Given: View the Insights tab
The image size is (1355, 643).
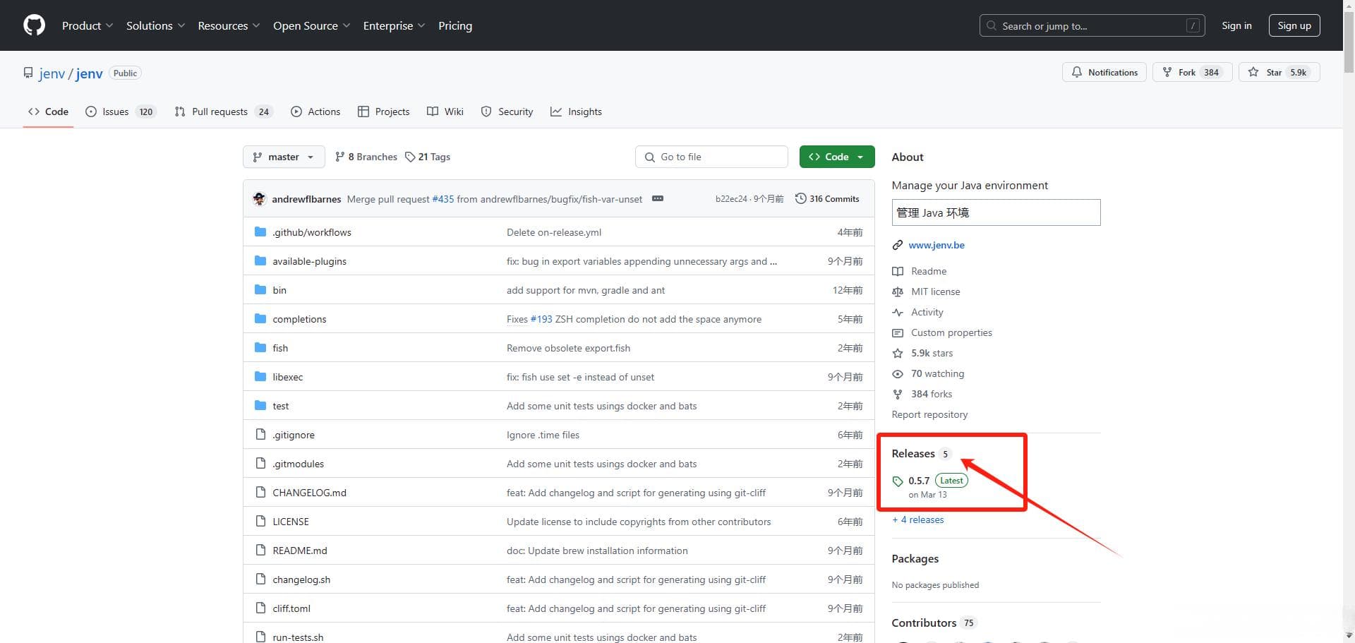Looking at the screenshot, I should tap(576, 112).
